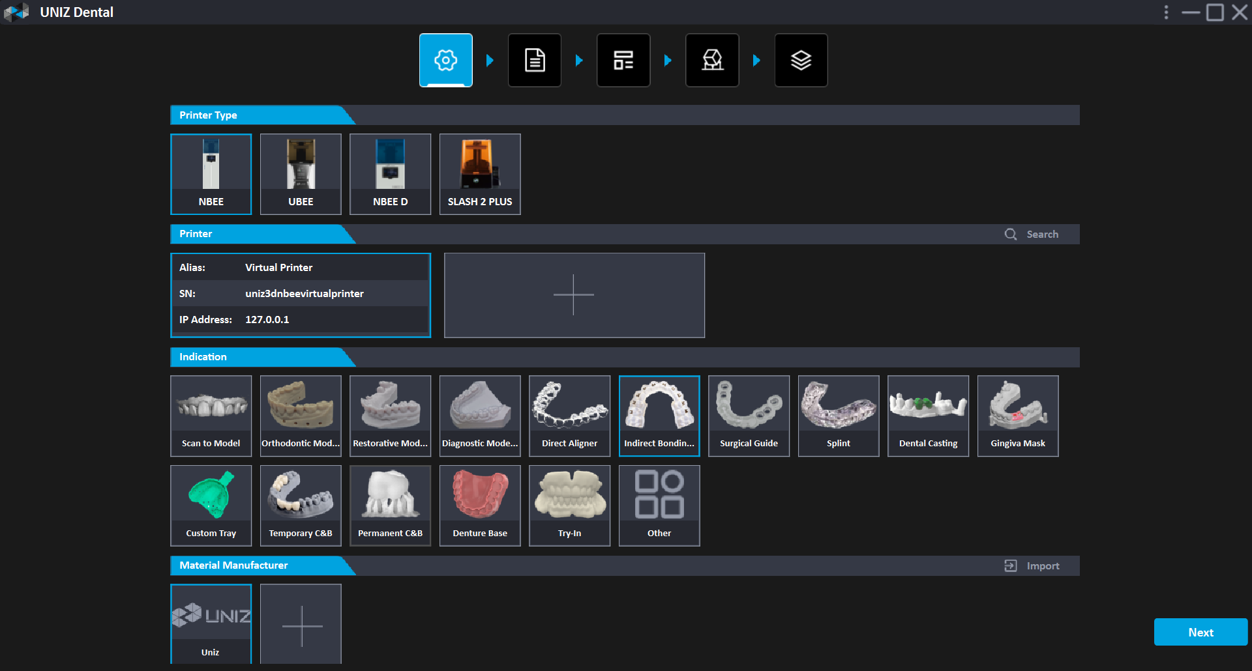
Task: Add a new printer with plus tile
Action: click(574, 295)
